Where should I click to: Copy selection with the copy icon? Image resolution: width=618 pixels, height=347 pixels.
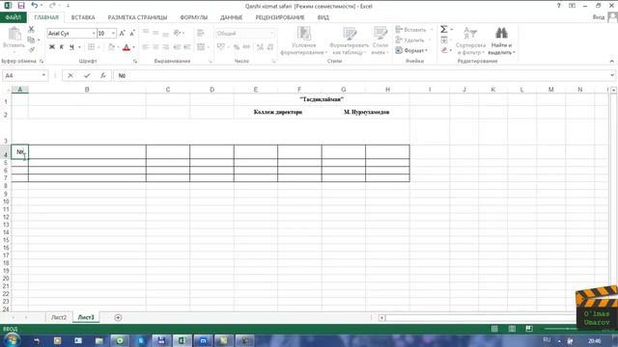click(31, 40)
